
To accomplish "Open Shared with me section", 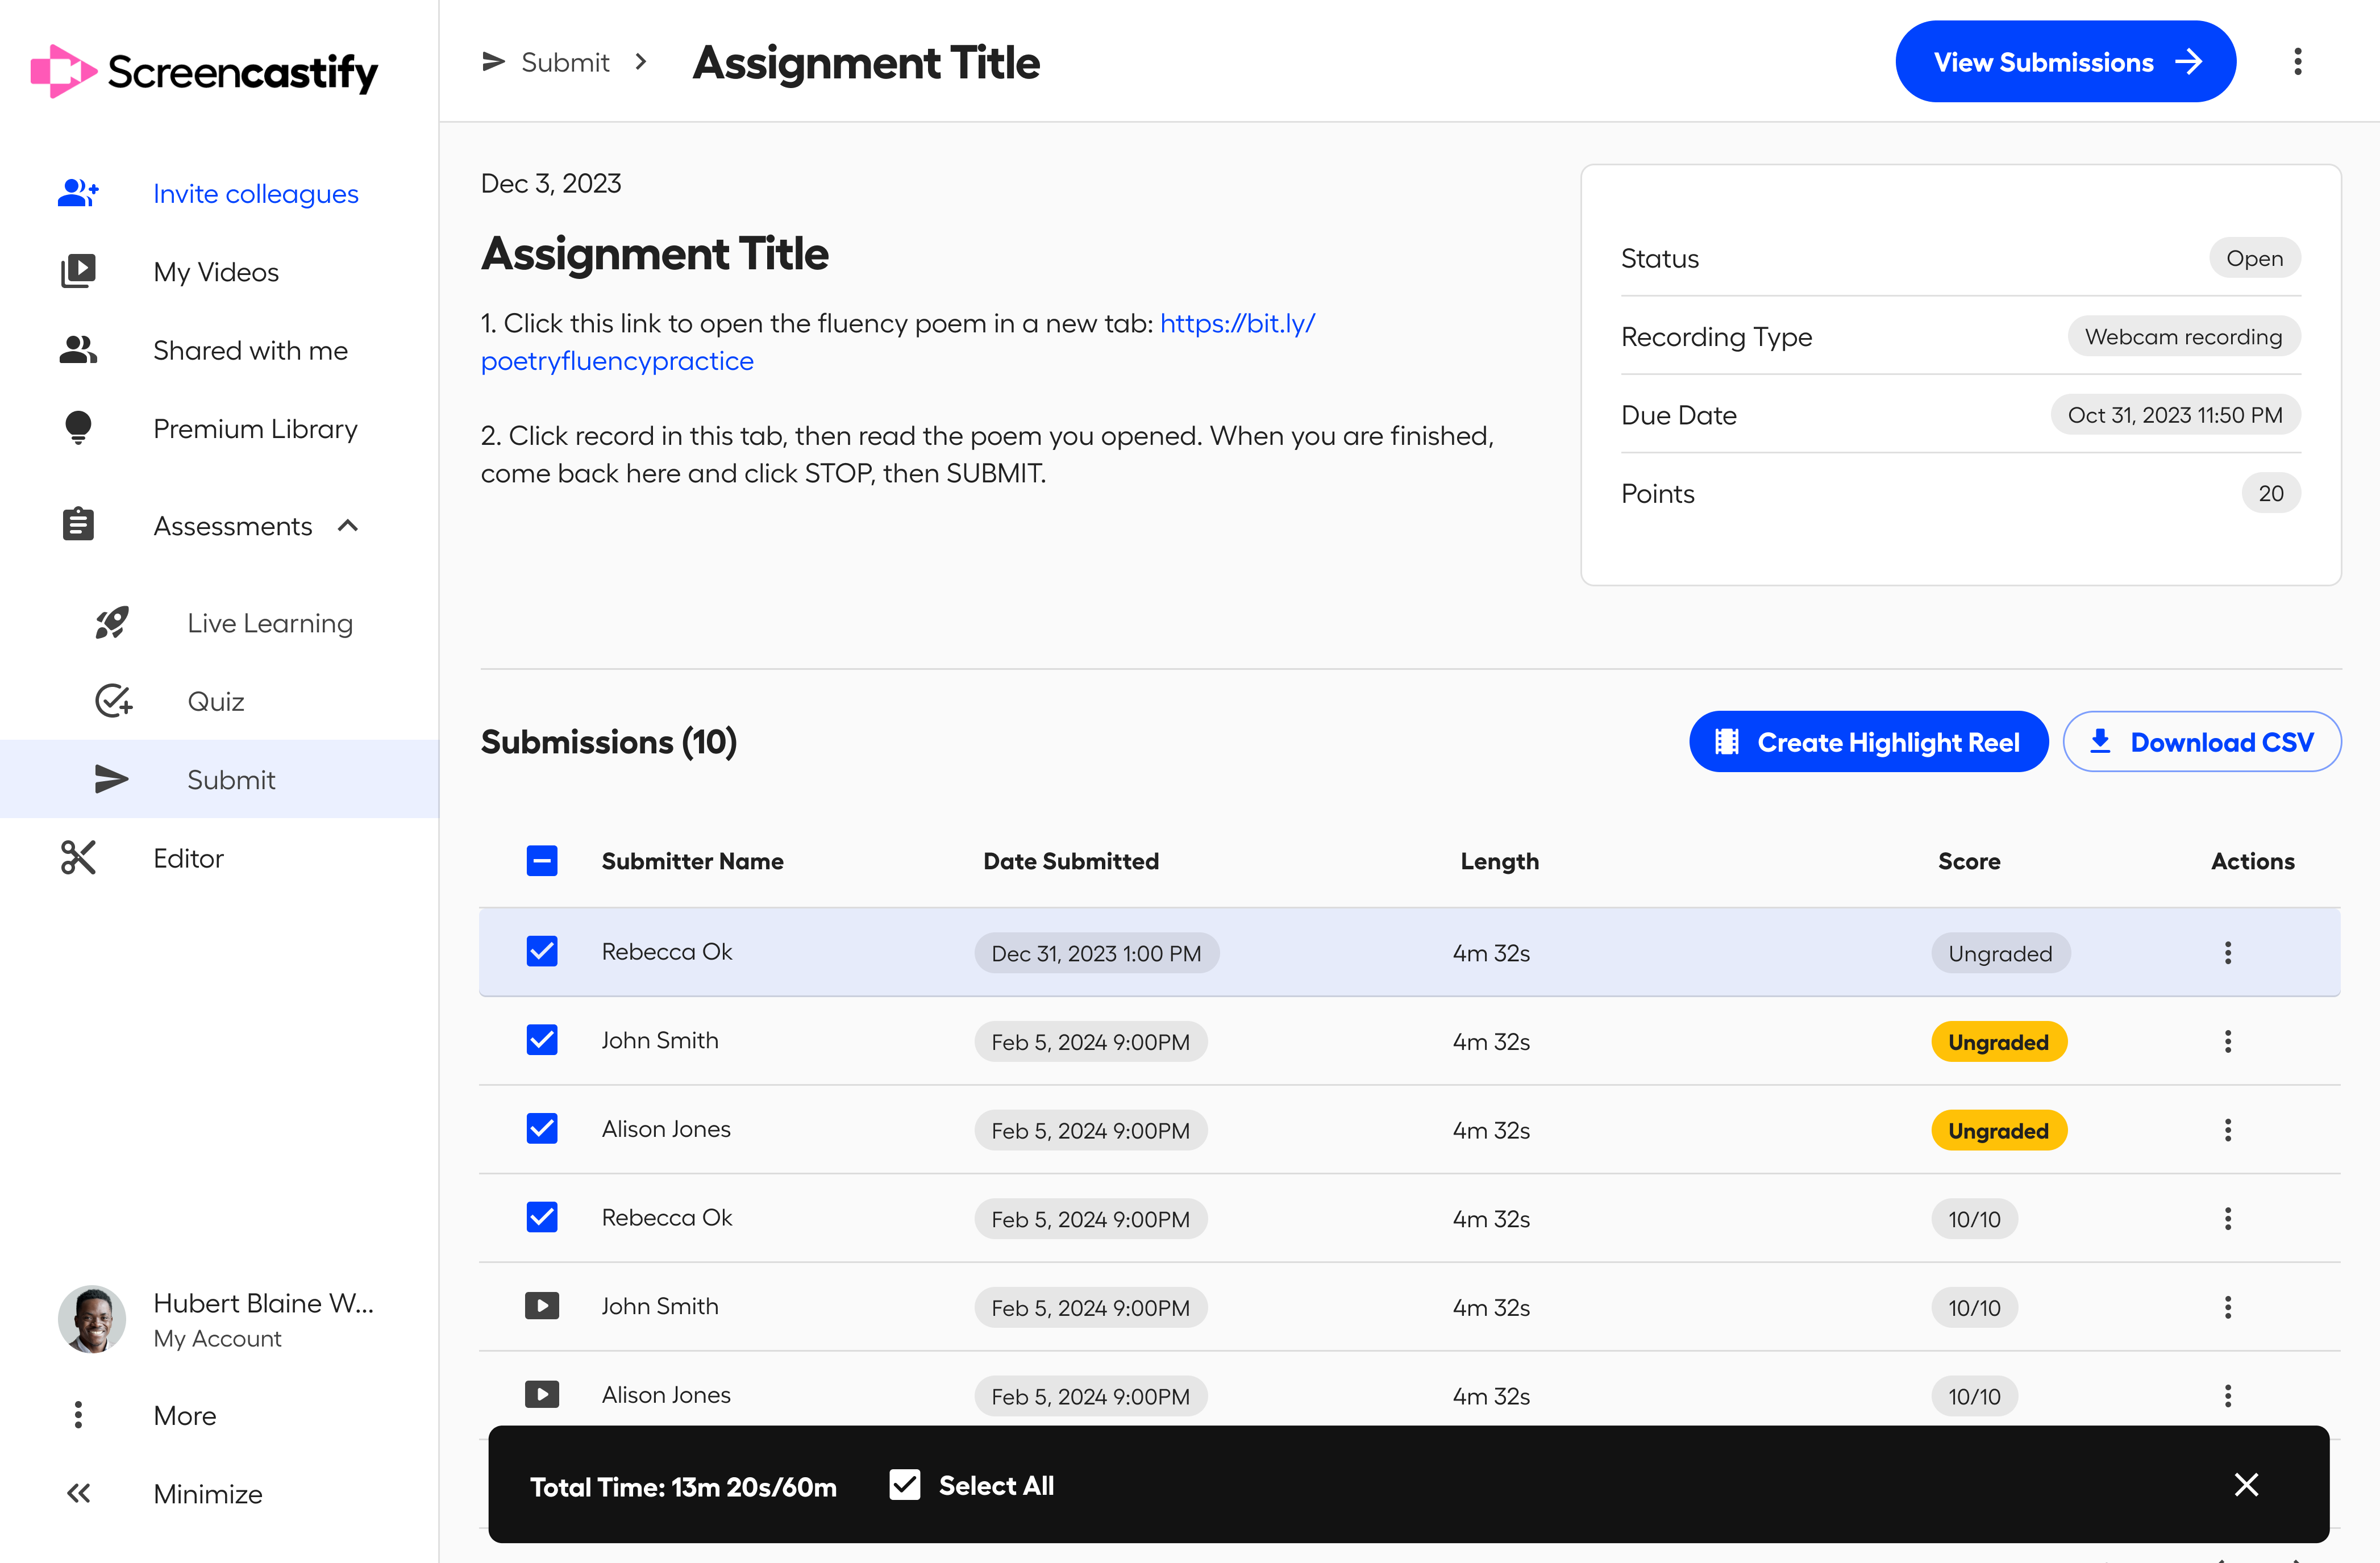I will coord(250,350).
